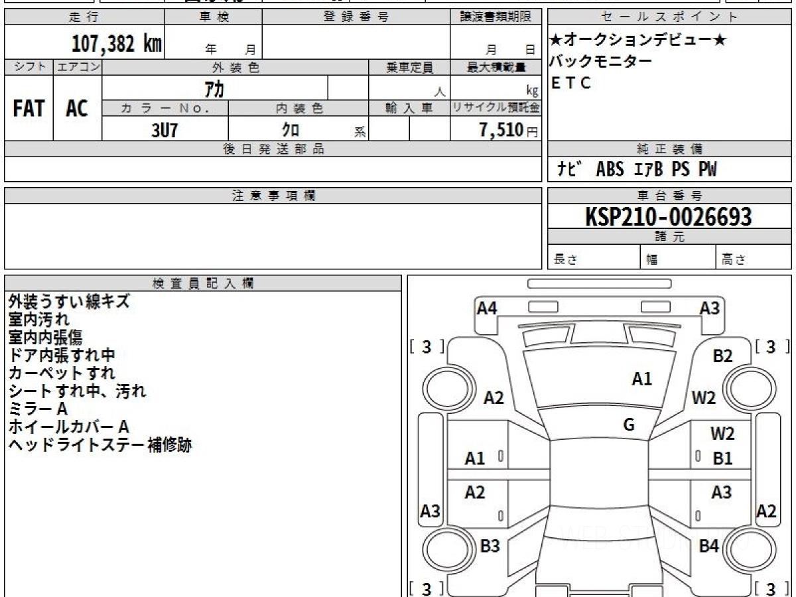Click the ミラー A inspector note
Viewport: 796px width, 597px height.
point(38,409)
